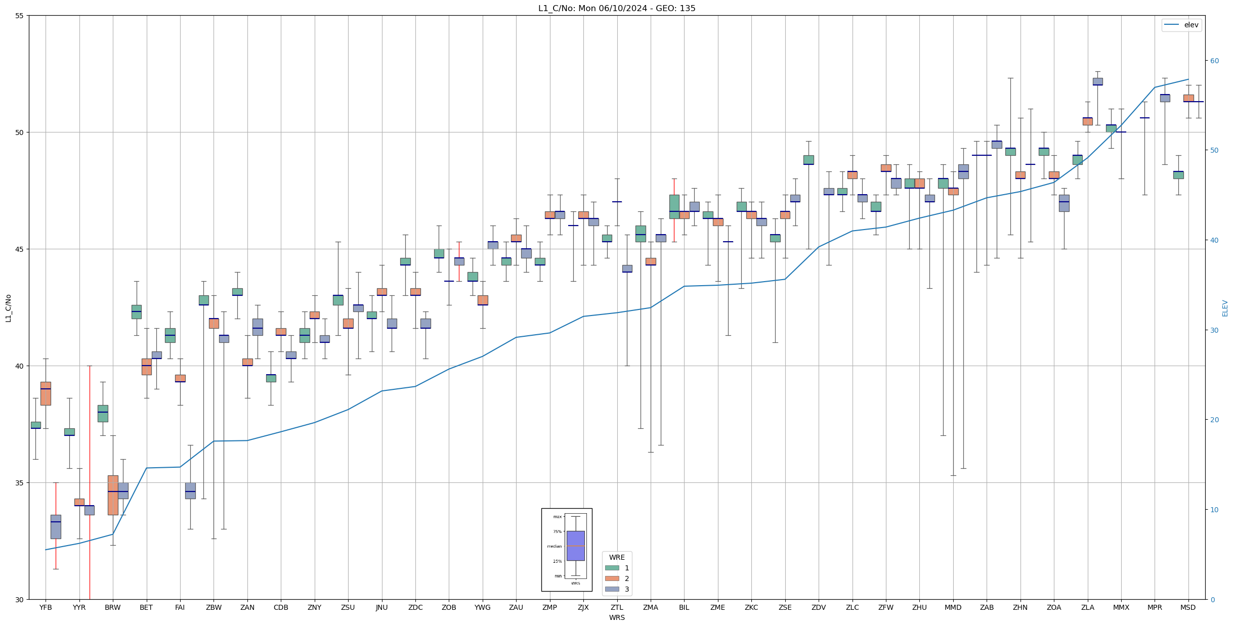Select the ZME x-axis label
Screen dimensions: 1234x626
point(718,607)
